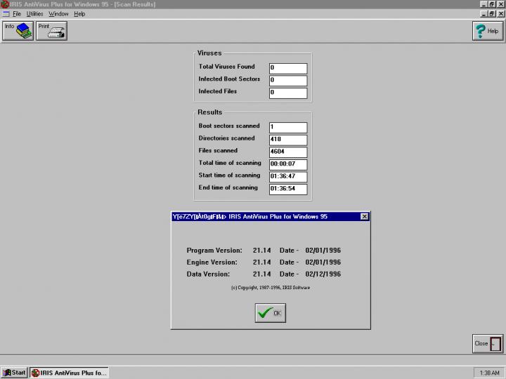Click the Directories scanned value field
Screen dimensions: 506x379
tap(287, 140)
